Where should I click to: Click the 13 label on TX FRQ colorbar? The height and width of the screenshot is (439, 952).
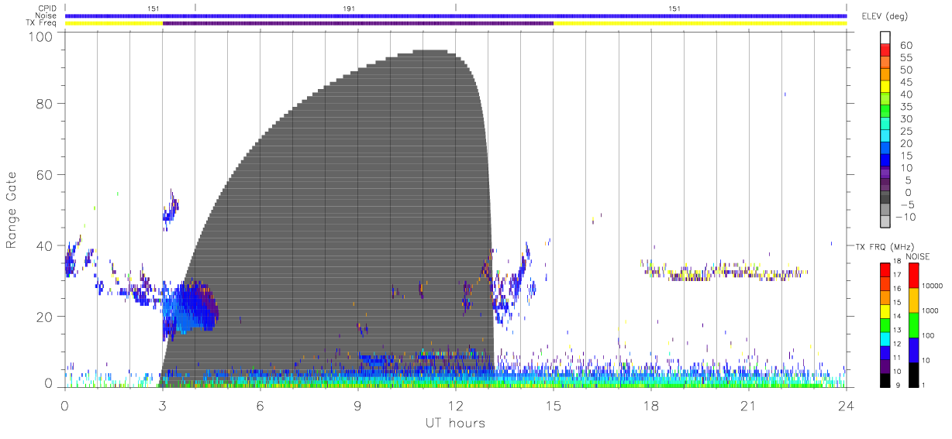896,330
